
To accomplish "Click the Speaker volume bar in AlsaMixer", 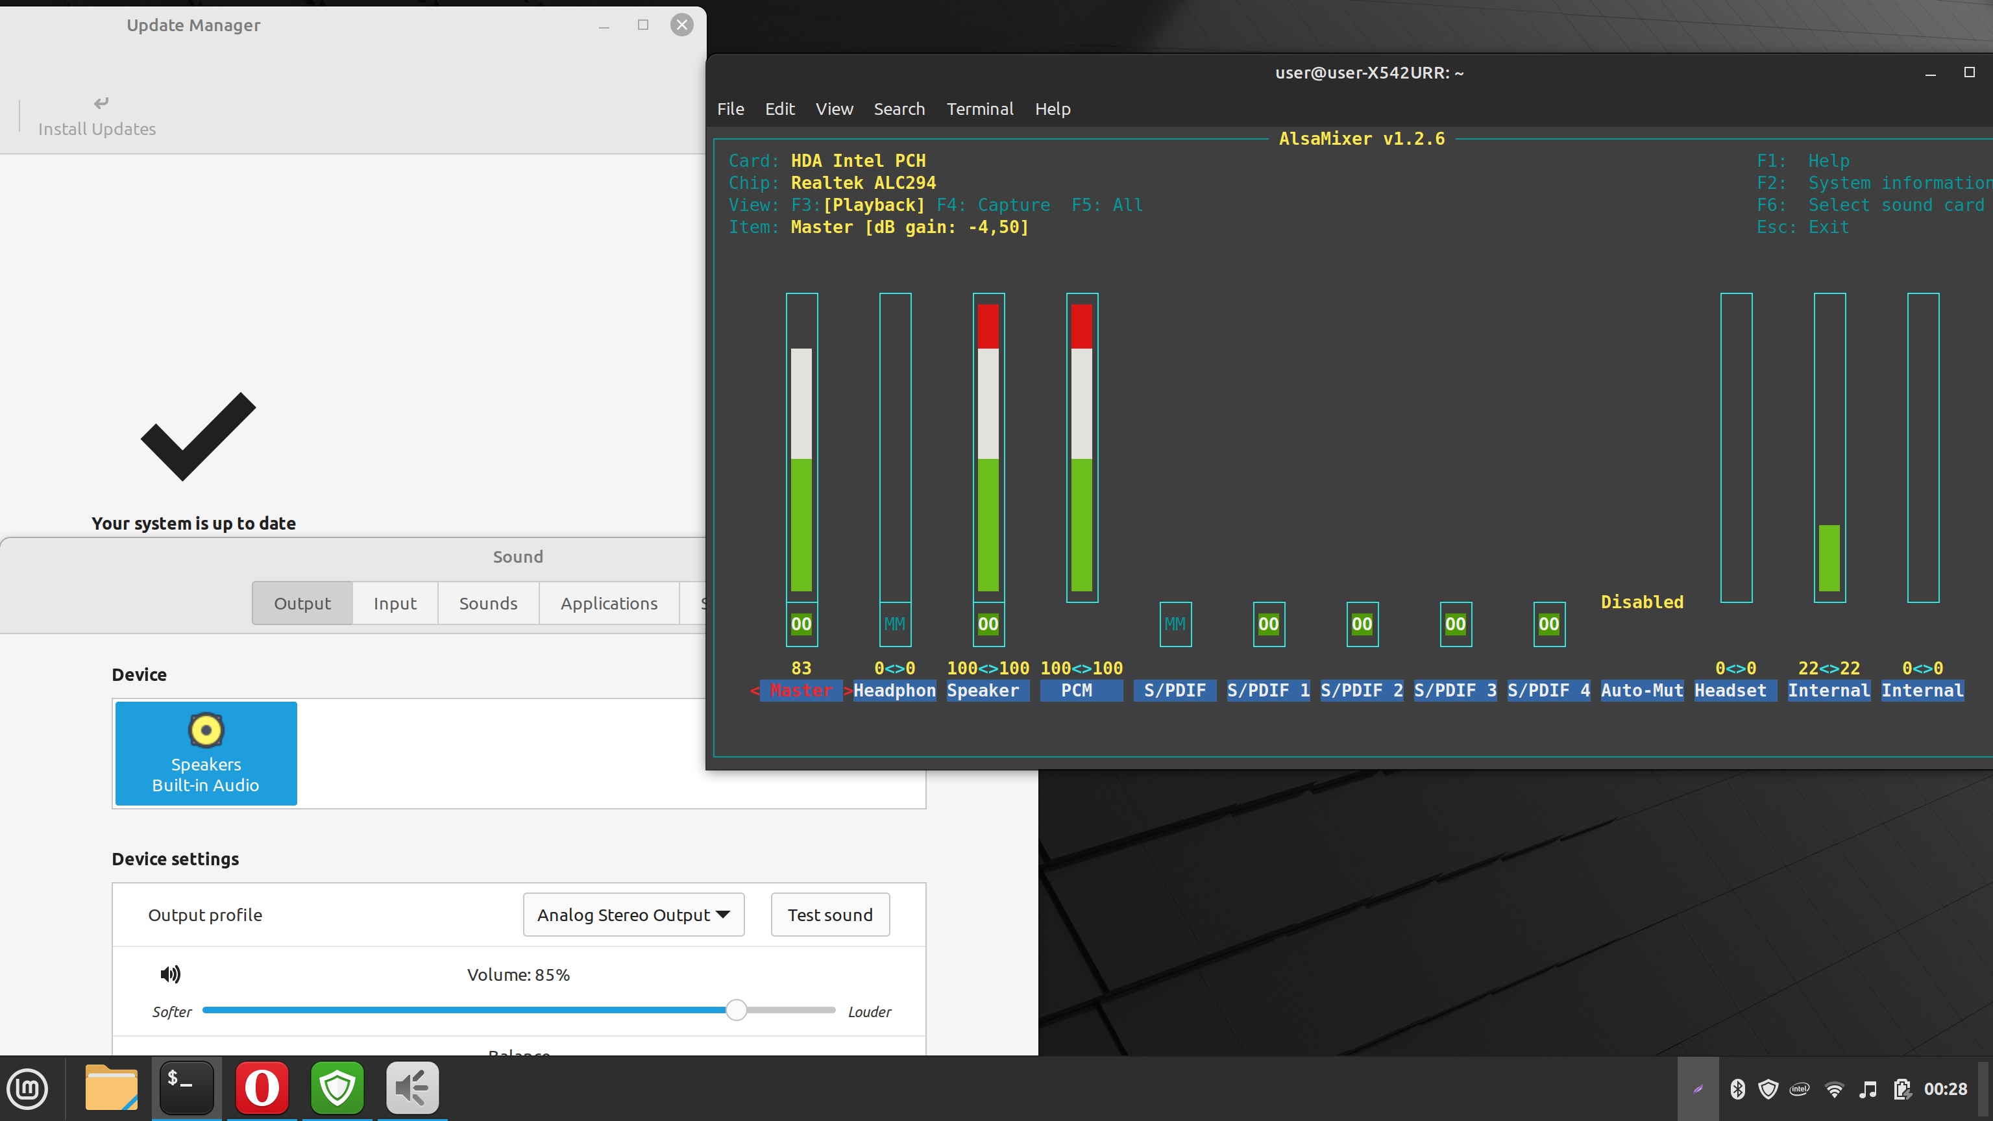I will pos(989,447).
